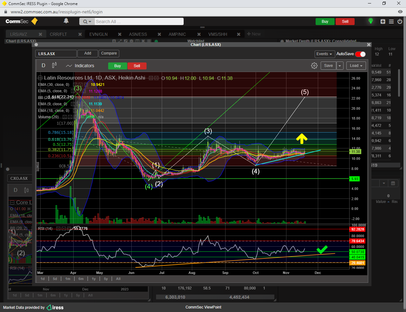Viewport: 406px width, 312px height.
Task: Click the calendar icon in order panel
Action: [393, 183]
